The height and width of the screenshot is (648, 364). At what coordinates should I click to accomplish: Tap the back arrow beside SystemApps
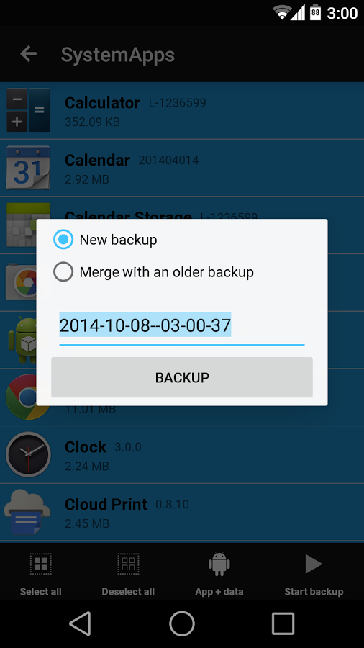29,54
